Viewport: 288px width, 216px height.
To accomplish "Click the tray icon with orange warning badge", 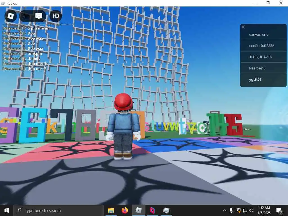I will coord(238,210).
